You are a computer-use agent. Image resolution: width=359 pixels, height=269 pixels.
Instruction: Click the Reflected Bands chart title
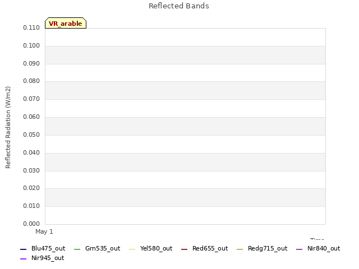(179, 6)
